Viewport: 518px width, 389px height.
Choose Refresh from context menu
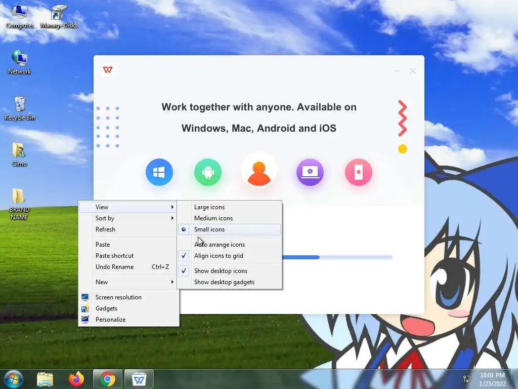[x=128, y=229]
